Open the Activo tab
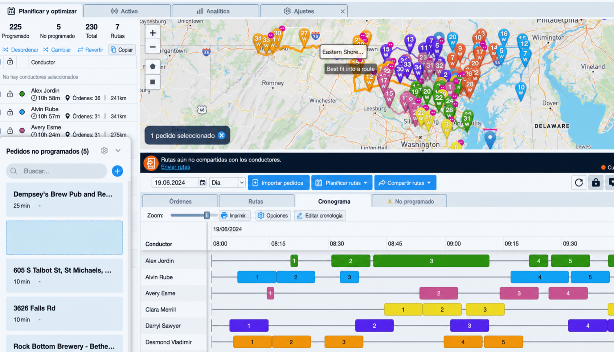Image resolution: width=614 pixels, height=352 pixels. [127, 11]
